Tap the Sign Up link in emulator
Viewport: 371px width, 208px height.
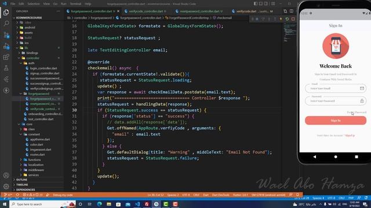(x=350, y=136)
